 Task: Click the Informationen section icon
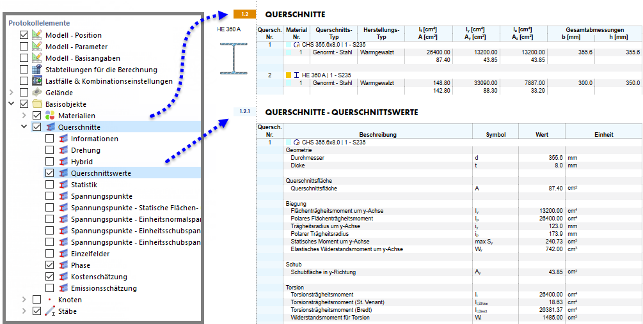63,139
